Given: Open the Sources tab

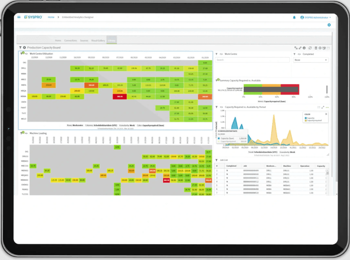Looking at the screenshot, I should (x=84, y=41).
